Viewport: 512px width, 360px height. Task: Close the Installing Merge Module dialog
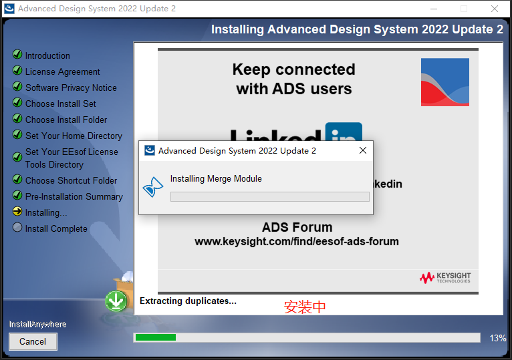click(x=363, y=150)
